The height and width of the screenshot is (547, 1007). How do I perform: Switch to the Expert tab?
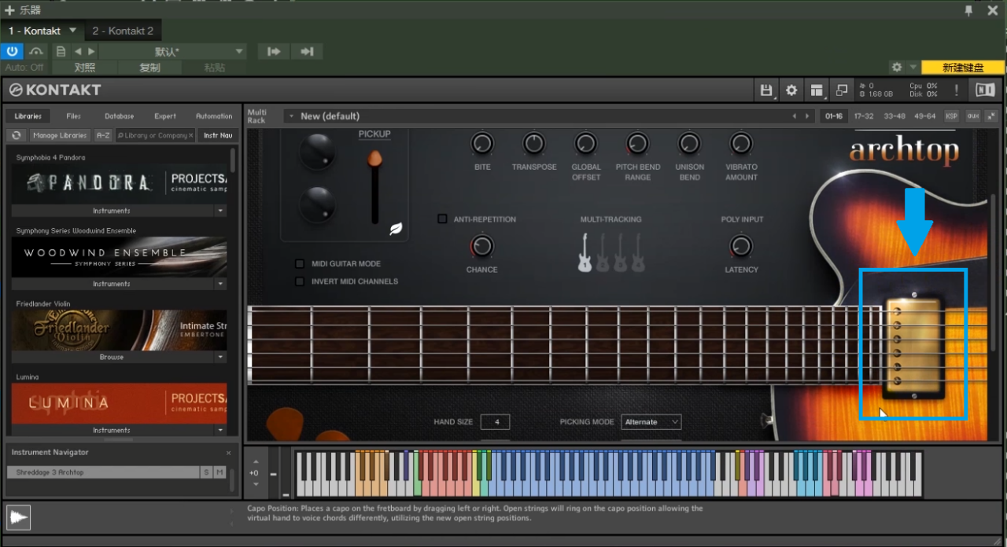point(164,116)
